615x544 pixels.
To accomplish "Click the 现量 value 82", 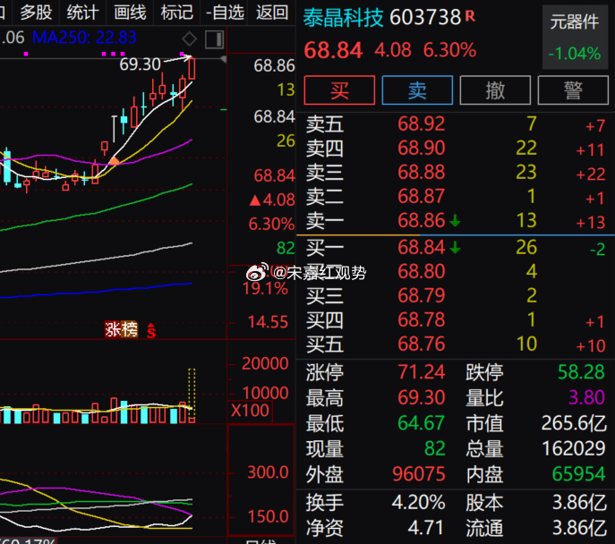I will tap(434, 449).
